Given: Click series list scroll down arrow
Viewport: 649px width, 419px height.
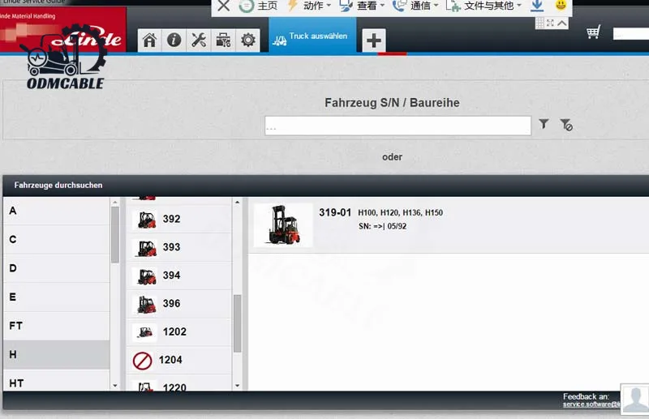Looking at the screenshot, I should tap(237, 386).
